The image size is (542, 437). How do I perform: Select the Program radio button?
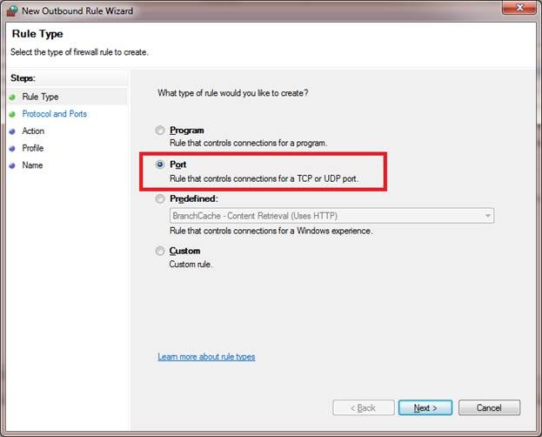pos(159,131)
